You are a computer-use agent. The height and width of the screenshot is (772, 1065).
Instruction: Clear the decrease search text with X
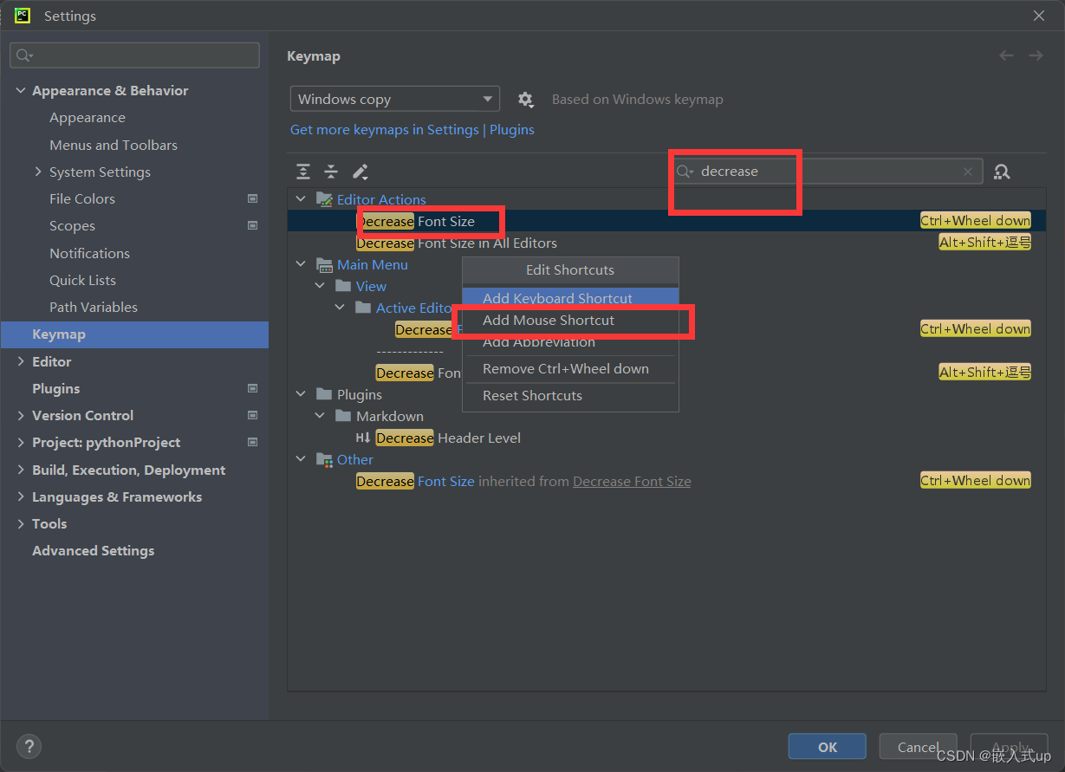click(x=968, y=172)
